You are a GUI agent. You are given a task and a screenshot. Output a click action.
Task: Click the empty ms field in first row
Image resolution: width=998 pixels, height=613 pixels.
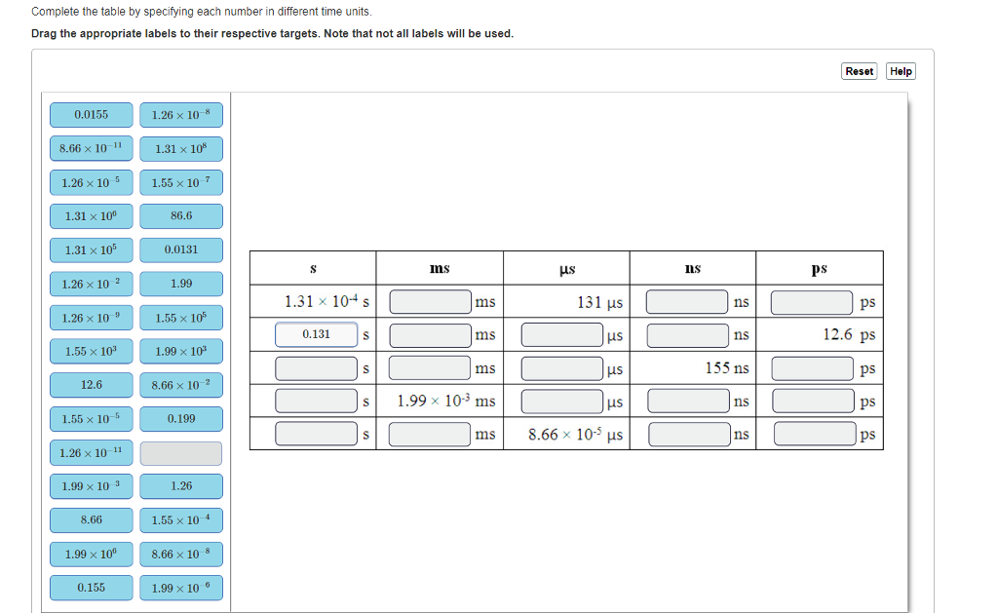click(x=429, y=302)
